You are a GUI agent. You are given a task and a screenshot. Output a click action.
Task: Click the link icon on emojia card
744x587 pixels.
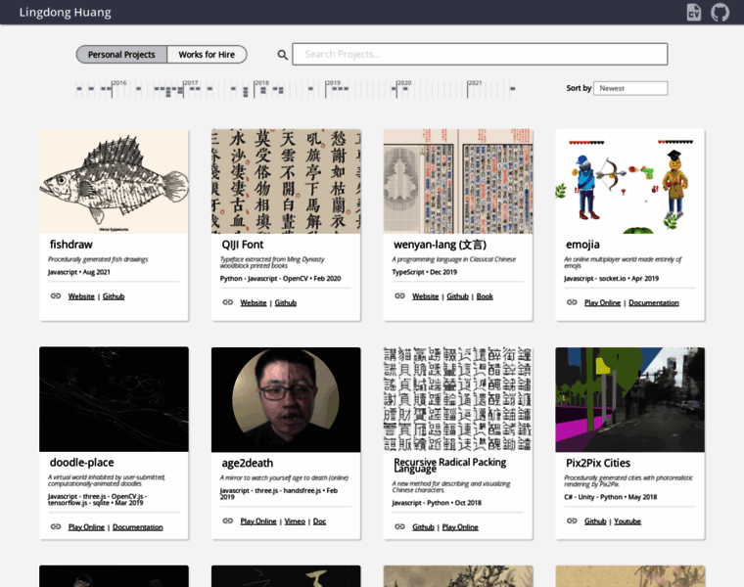[572, 302]
